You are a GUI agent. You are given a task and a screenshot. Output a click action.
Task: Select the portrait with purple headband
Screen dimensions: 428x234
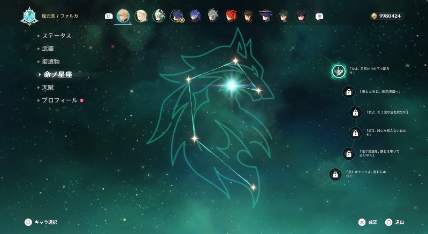point(141,16)
